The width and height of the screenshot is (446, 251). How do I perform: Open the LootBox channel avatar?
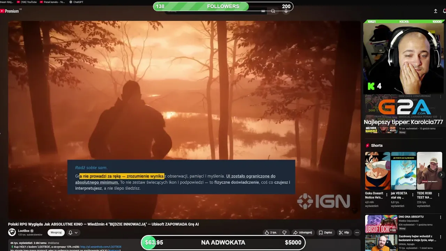12,232
